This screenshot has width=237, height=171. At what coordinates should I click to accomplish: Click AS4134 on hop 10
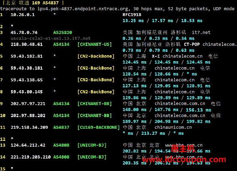[61, 115]
